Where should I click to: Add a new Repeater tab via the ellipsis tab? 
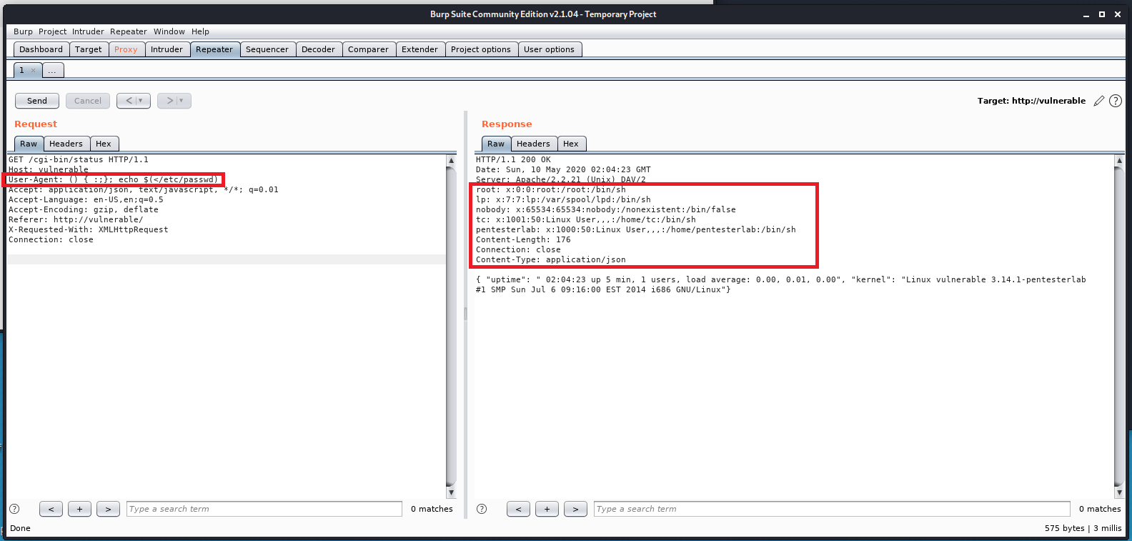pos(52,70)
